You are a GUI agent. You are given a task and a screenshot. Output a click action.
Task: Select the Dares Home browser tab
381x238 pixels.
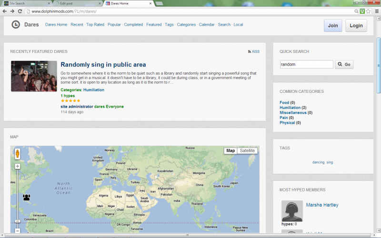click(128, 3)
